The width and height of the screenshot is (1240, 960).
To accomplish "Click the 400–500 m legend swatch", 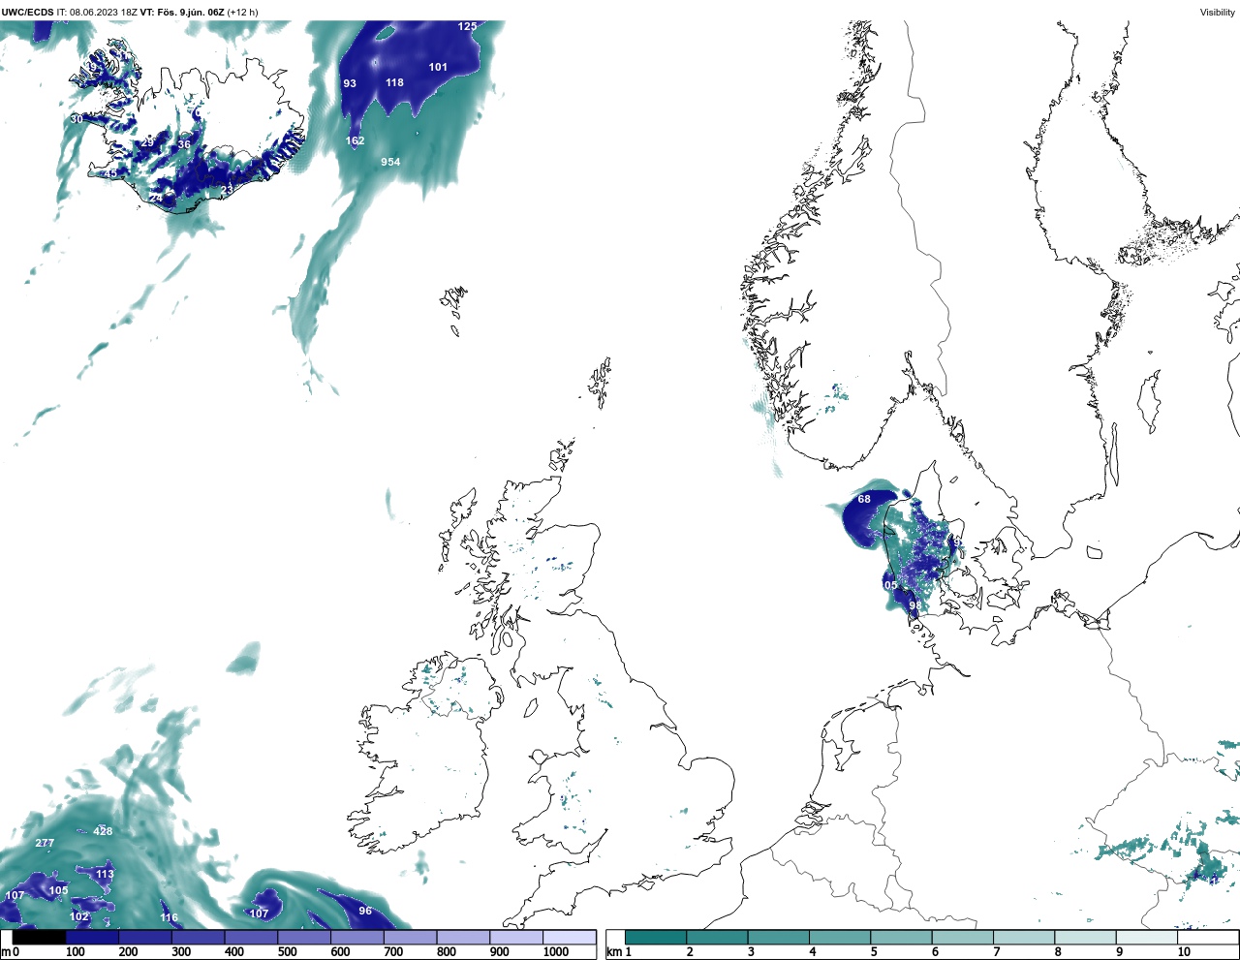I will tap(251, 938).
